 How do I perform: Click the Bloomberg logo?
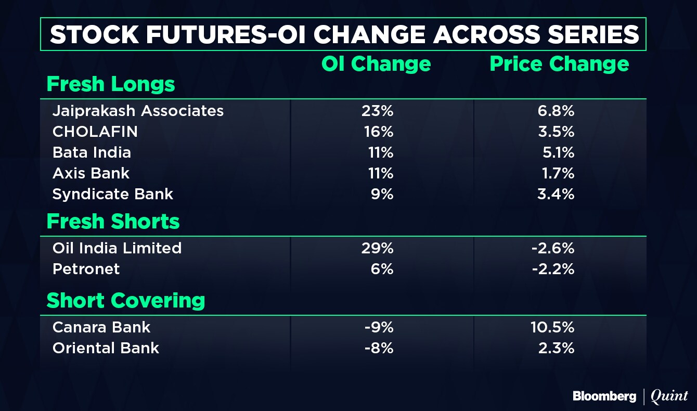point(604,396)
